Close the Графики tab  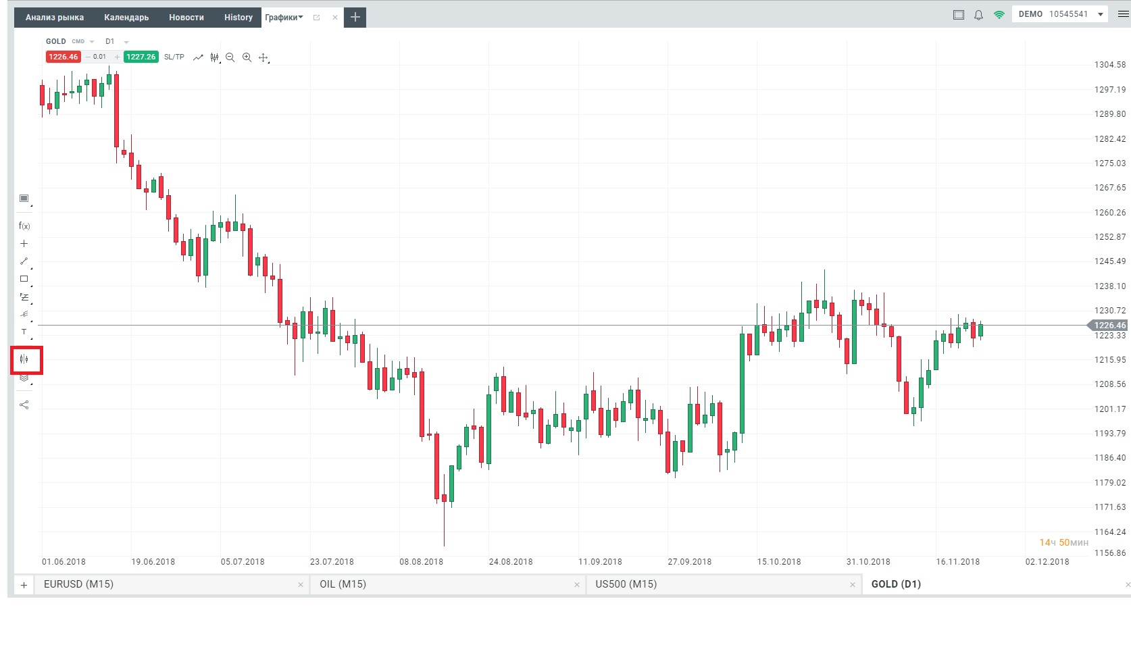pyautogui.click(x=335, y=18)
